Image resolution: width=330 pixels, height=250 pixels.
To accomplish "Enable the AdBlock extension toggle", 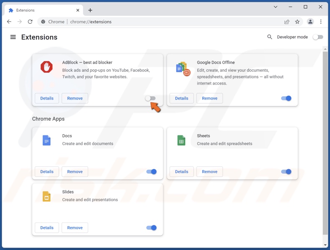I will pyautogui.click(x=150, y=98).
